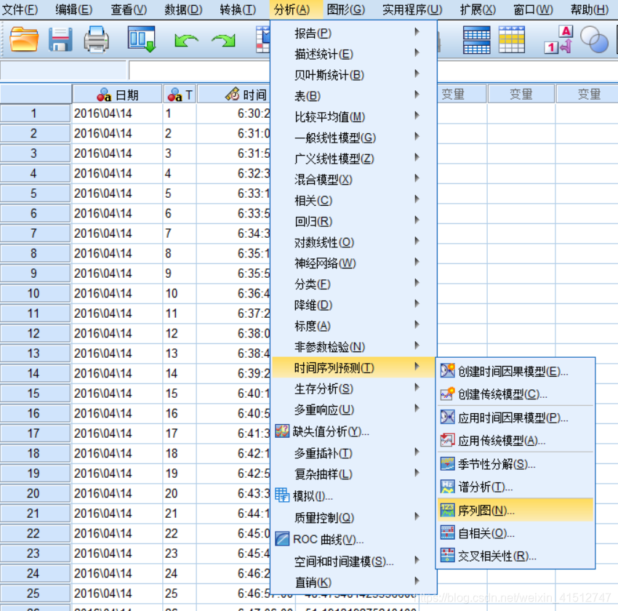Select Cross-Correlations icon
This screenshot has height=611, width=618.
[x=447, y=556]
